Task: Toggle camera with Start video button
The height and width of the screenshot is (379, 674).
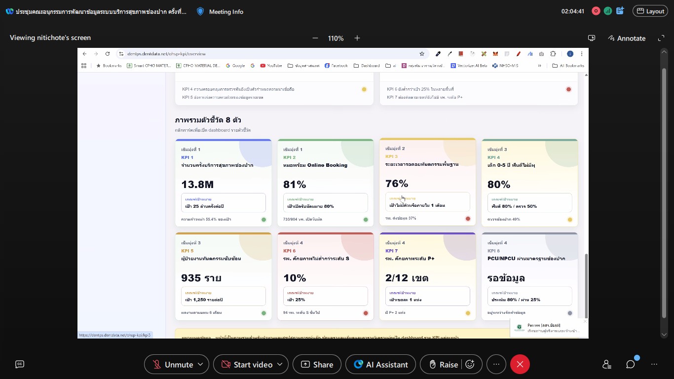Action: click(x=247, y=364)
